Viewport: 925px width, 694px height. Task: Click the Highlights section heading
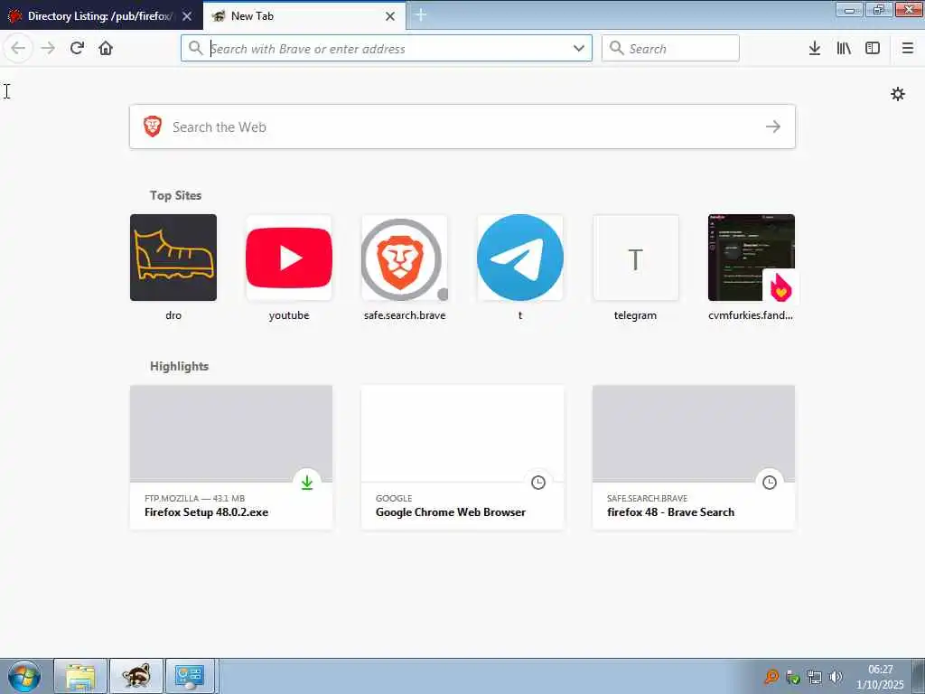(180, 367)
